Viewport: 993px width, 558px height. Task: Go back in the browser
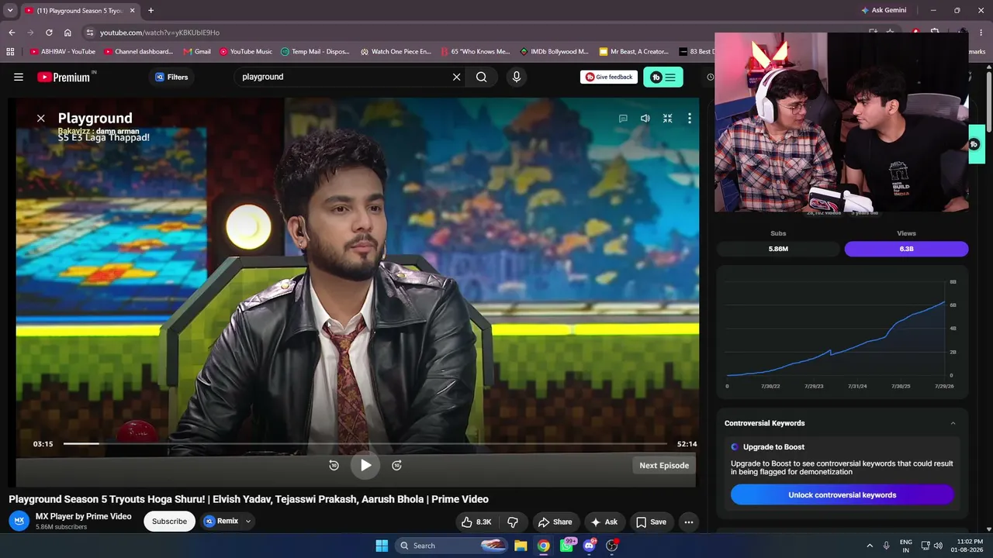point(12,33)
